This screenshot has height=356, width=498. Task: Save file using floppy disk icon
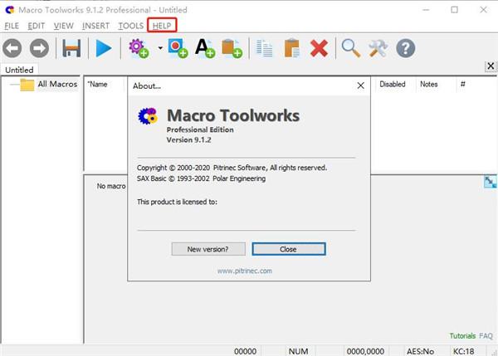coord(71,48)
